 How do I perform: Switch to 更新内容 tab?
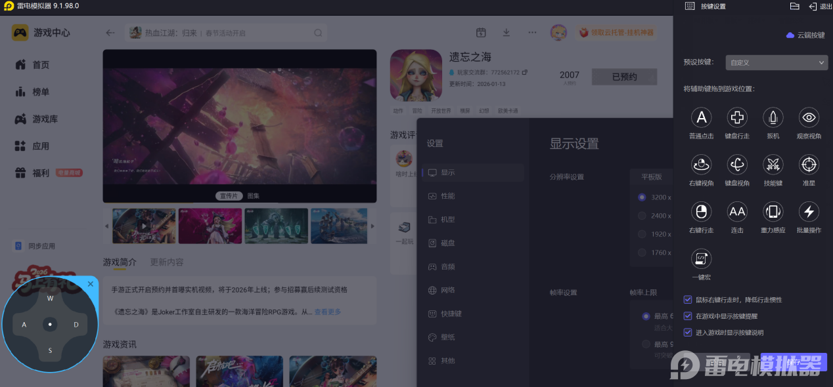(167, 262)
